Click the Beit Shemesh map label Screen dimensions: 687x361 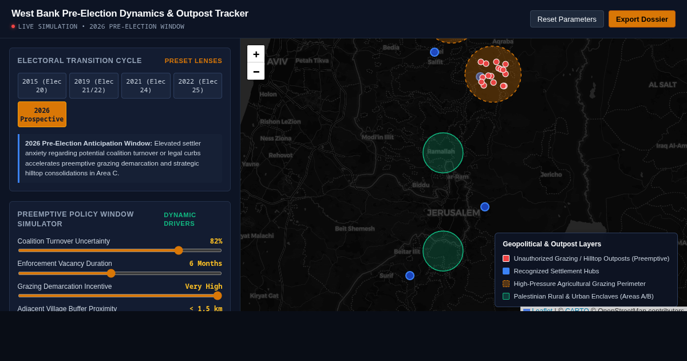pos(355,229)
